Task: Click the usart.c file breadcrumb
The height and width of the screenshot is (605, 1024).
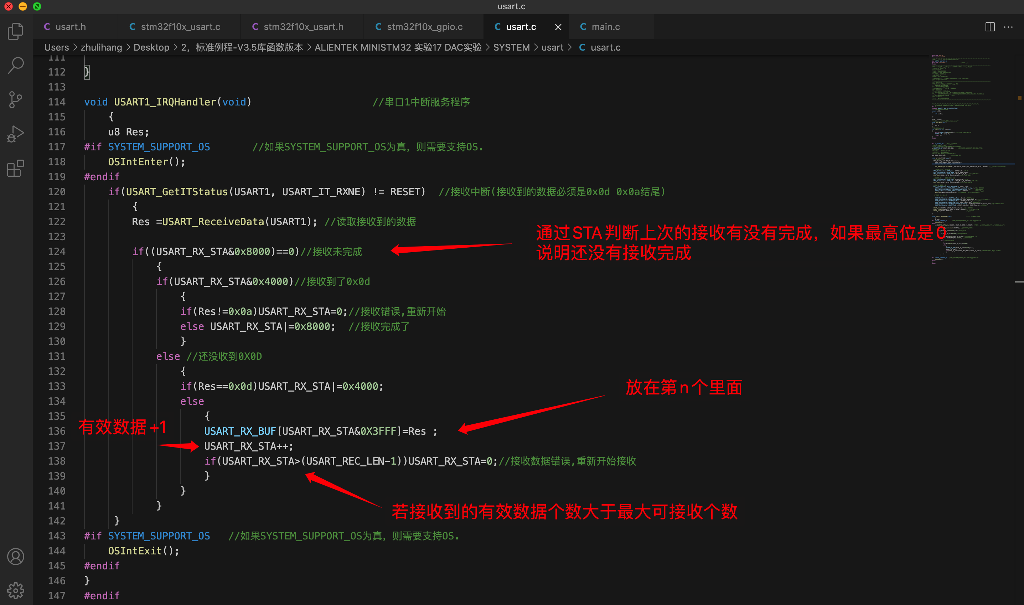Action: (x=600, y=47)
